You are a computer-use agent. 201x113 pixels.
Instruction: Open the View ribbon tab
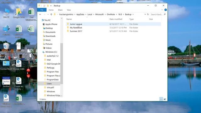click(69, 10)
